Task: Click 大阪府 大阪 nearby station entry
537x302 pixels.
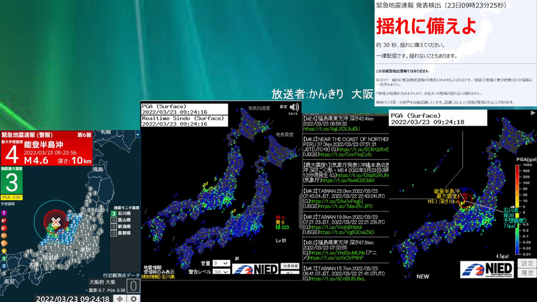Action: [x=102, y=282]
